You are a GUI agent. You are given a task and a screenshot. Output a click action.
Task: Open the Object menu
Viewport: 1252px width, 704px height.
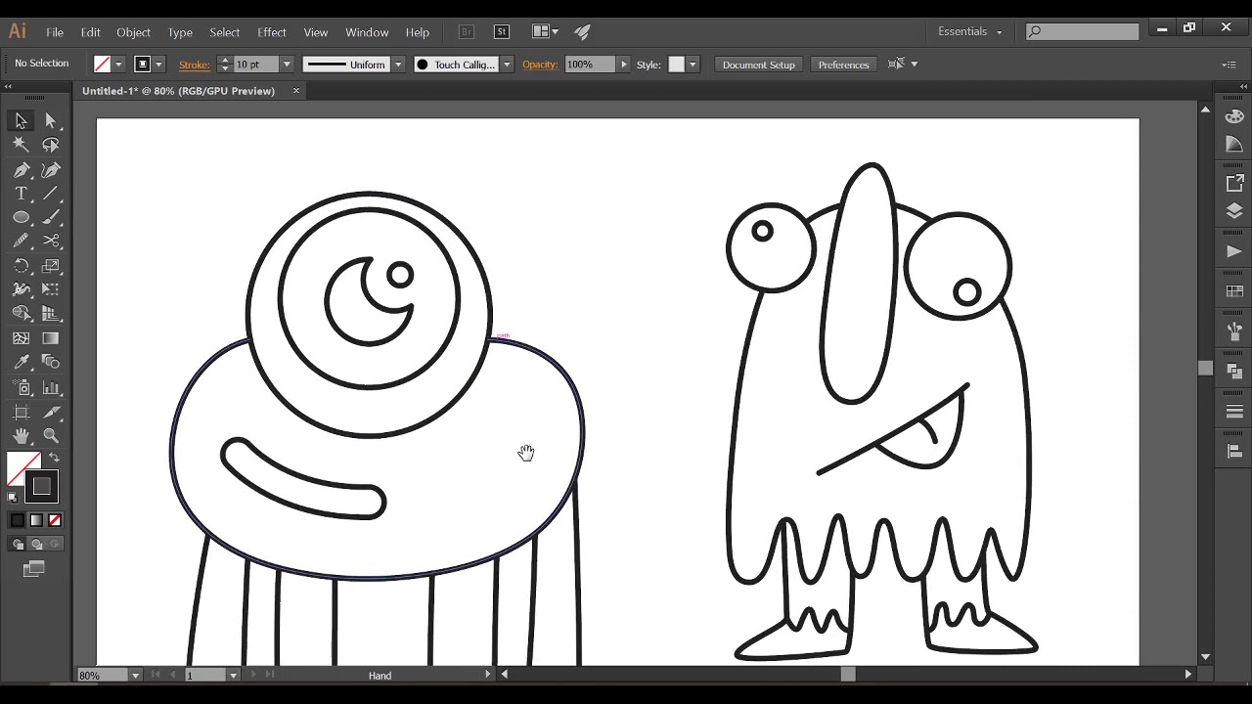pos(134,32)
